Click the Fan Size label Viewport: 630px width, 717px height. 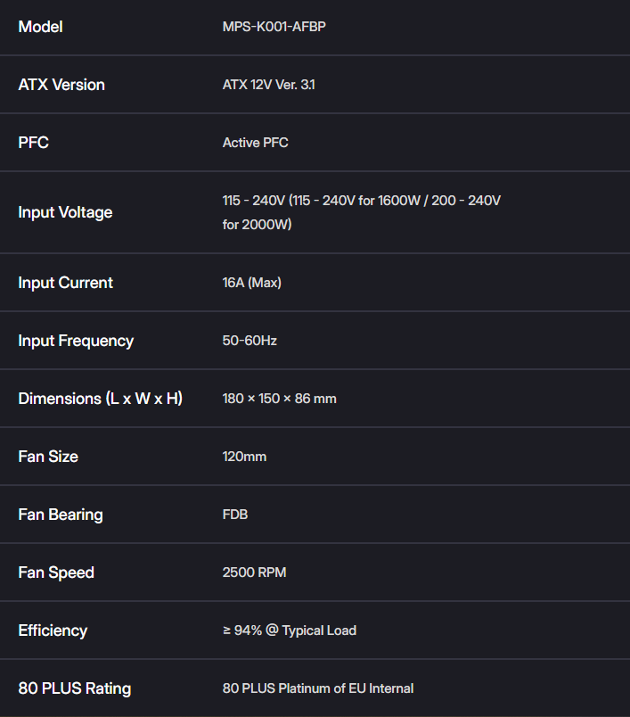[x=48, y=457]
